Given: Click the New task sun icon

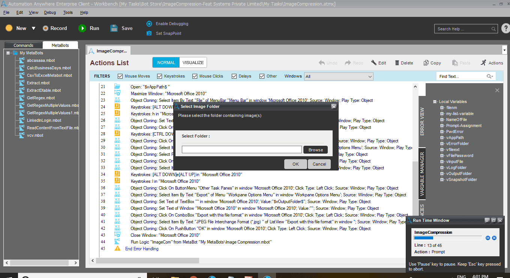Looking at the screenshot, I should coord(9,28).
